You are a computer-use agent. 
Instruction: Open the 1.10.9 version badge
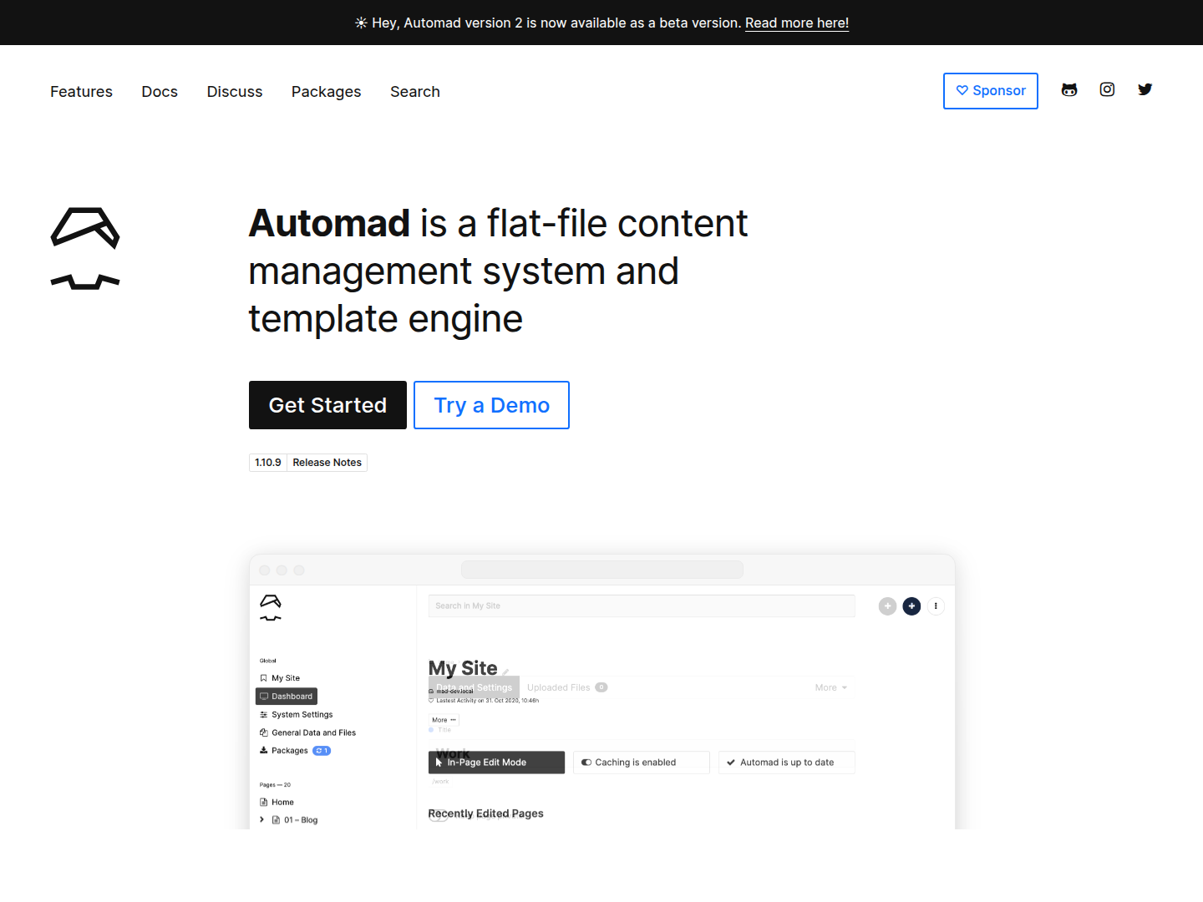point(268,463)
